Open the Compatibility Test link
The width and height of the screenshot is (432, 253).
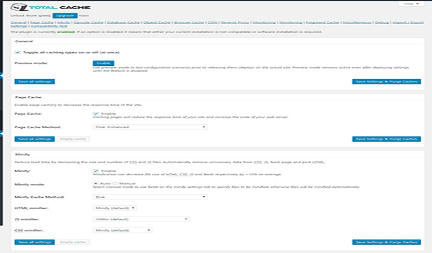(x=49, y=26)
